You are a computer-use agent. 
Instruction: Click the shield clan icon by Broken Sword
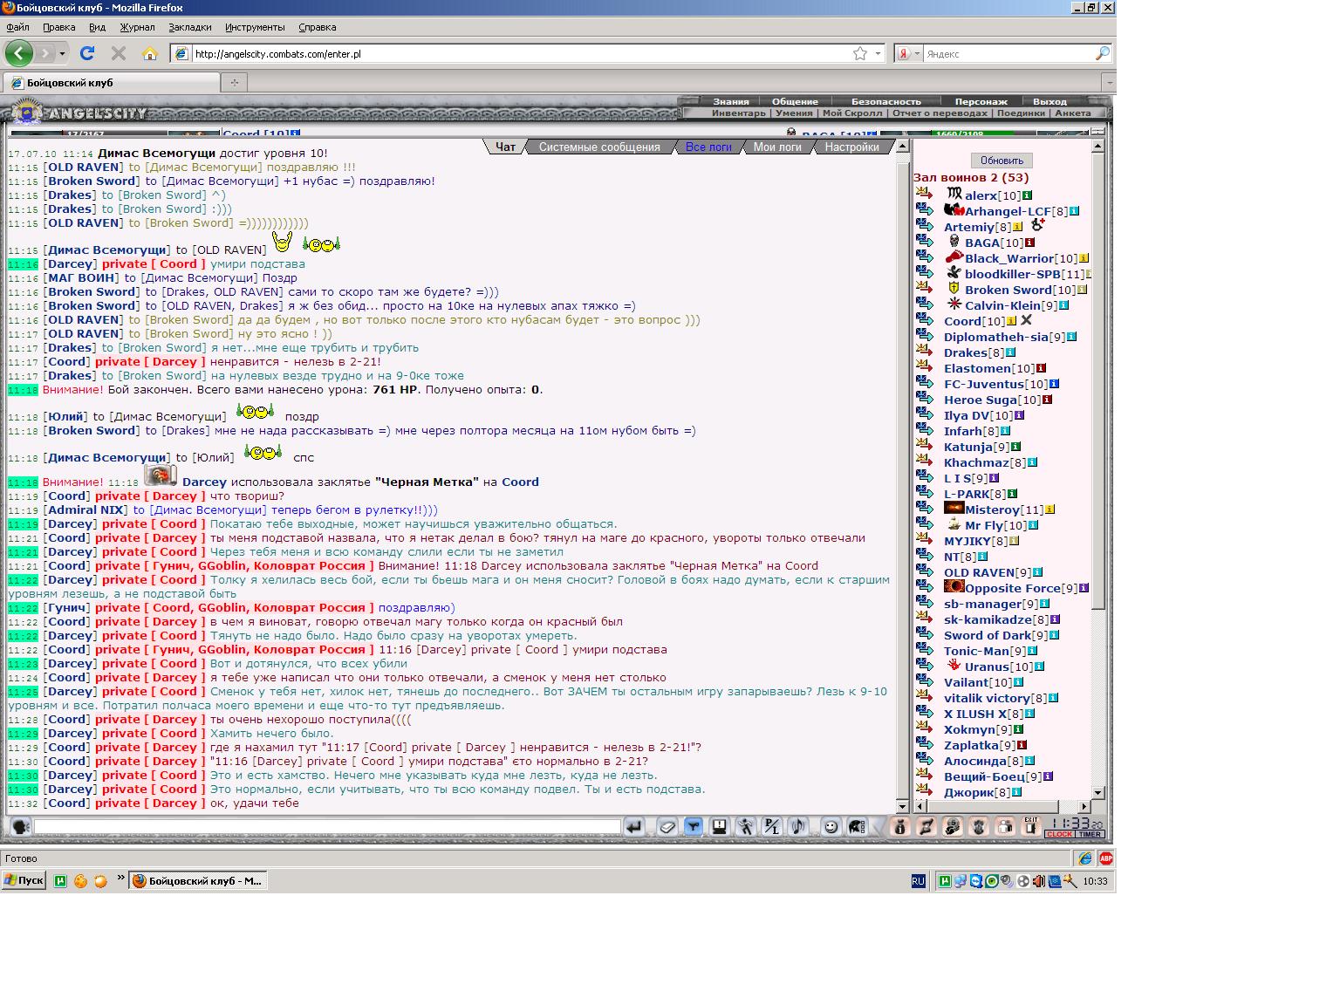click(954, 289)
